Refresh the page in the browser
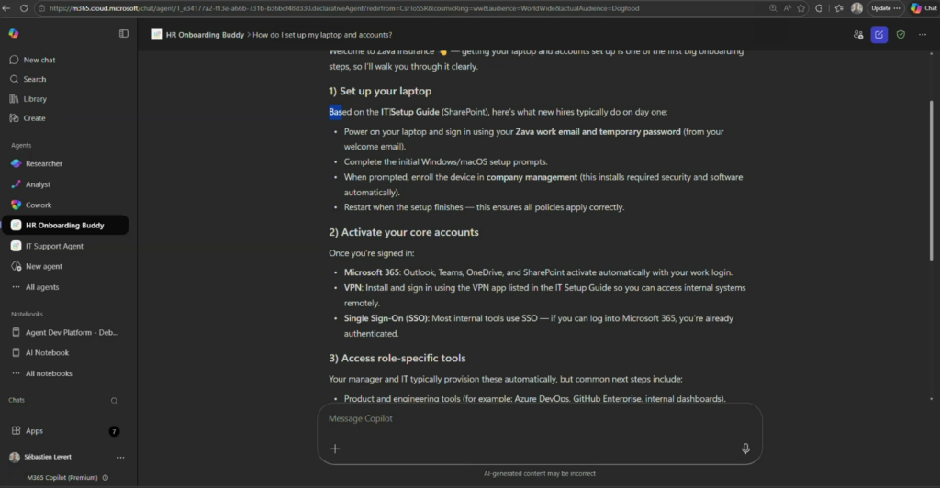 tap(25, 8)
